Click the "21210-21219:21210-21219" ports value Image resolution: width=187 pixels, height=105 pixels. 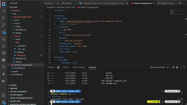pyautogui.click(x=77, y=35)
